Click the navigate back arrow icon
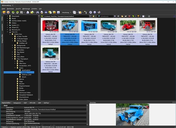176x128 pixels. click(x=115, y=16)
